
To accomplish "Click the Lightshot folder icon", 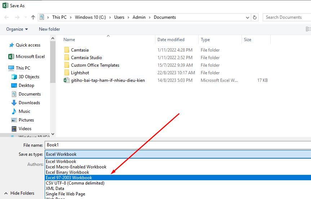I will pos(67,72).
